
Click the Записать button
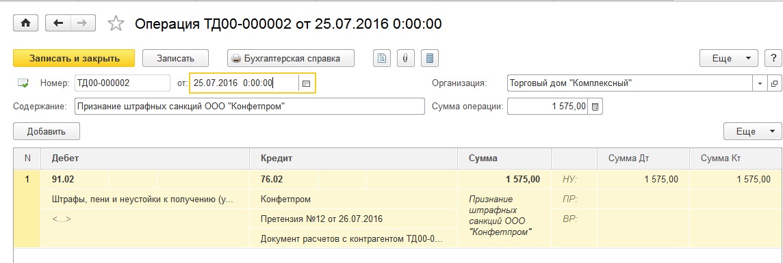tap(175, 58)
